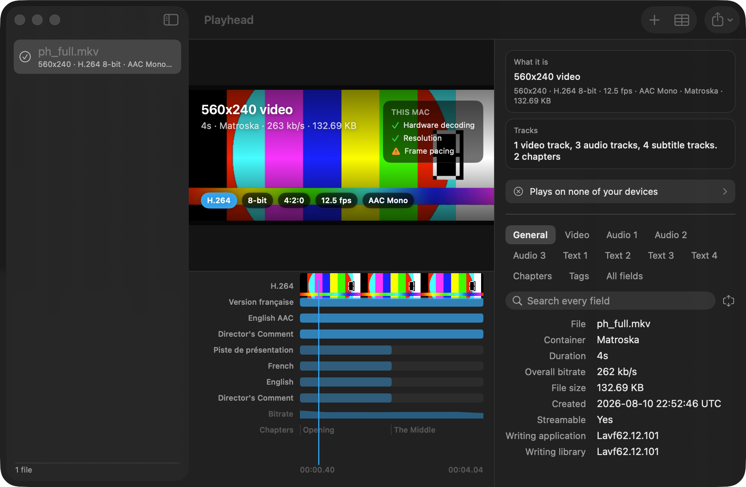The width and height of the screenshot is (746, 487).
Task: Click the What it is summary card
Action: (620, 81)
